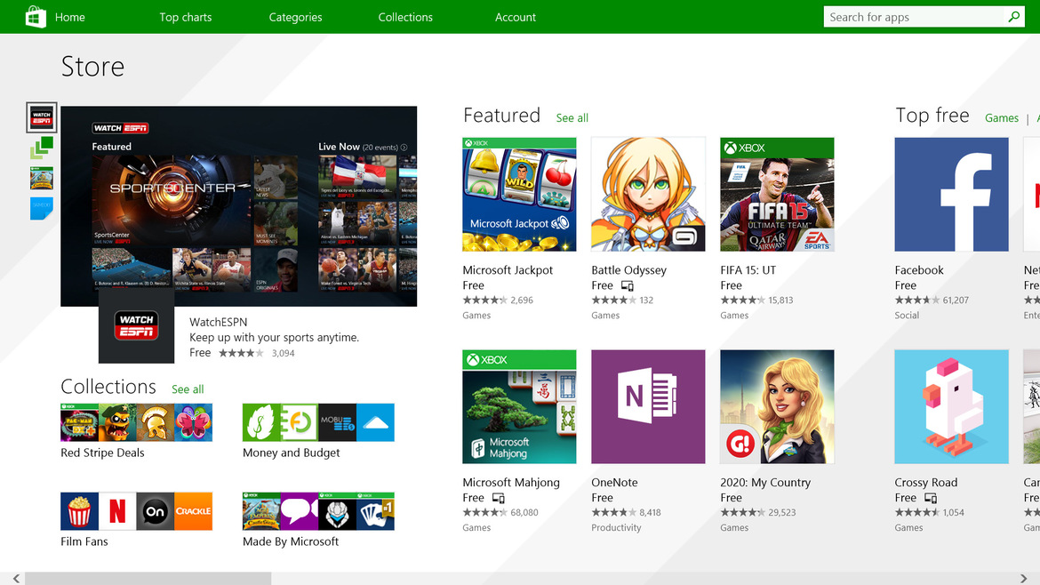Open Red Stripe Deals collection tiles
1040x585 pixels.
point(137,422)
